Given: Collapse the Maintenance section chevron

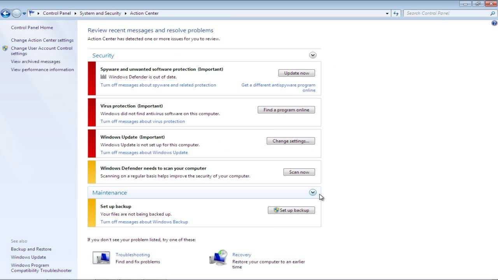Looking at the screenshot, I should pyautogui.click(x=312, y=192).
